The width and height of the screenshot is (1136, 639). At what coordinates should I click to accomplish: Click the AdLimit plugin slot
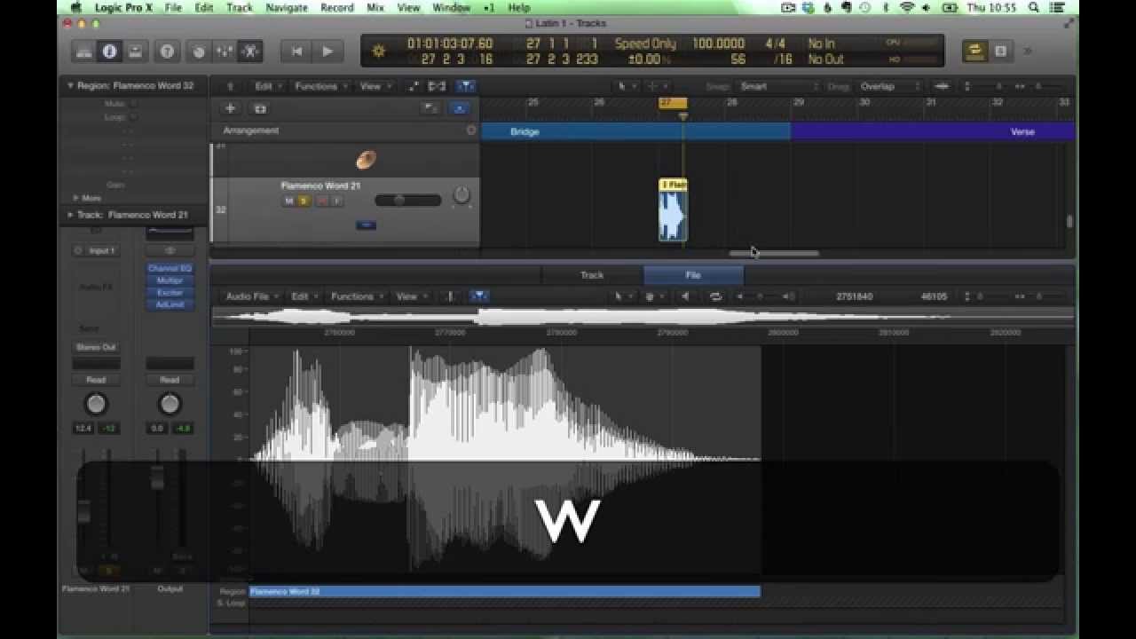pos(170,304)
